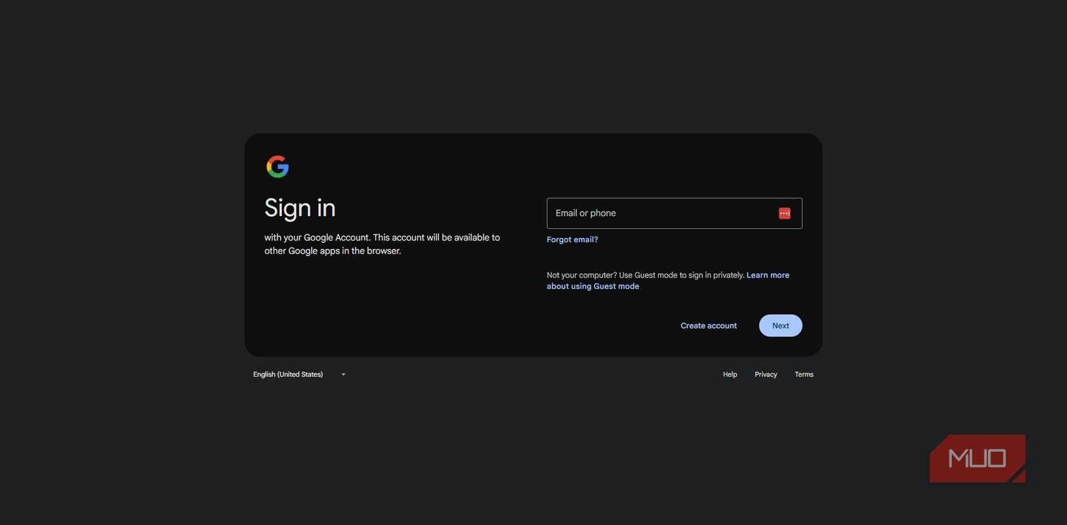Open the Terms link in footer
The height and width of the screenshot is (525, 1067).
pyautogui.click(x=804, y=374)
